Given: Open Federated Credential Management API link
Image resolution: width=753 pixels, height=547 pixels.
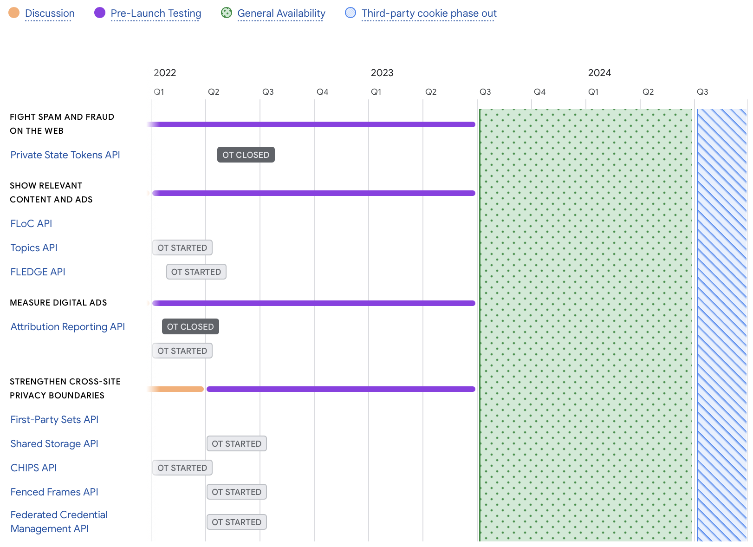Looking at the screenshot, I should (59, 522).
